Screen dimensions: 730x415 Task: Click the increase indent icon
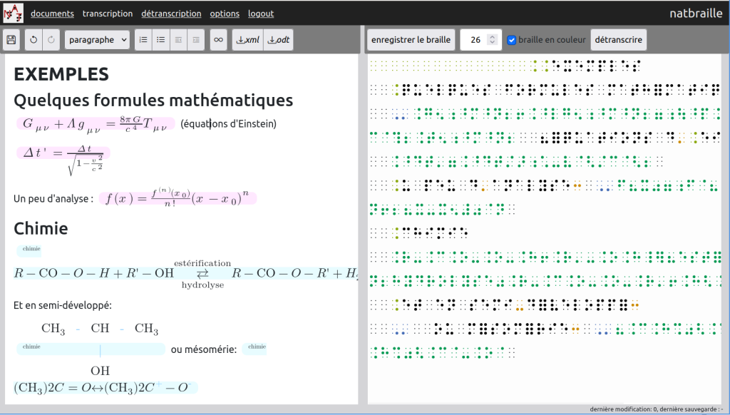[196, 40]
